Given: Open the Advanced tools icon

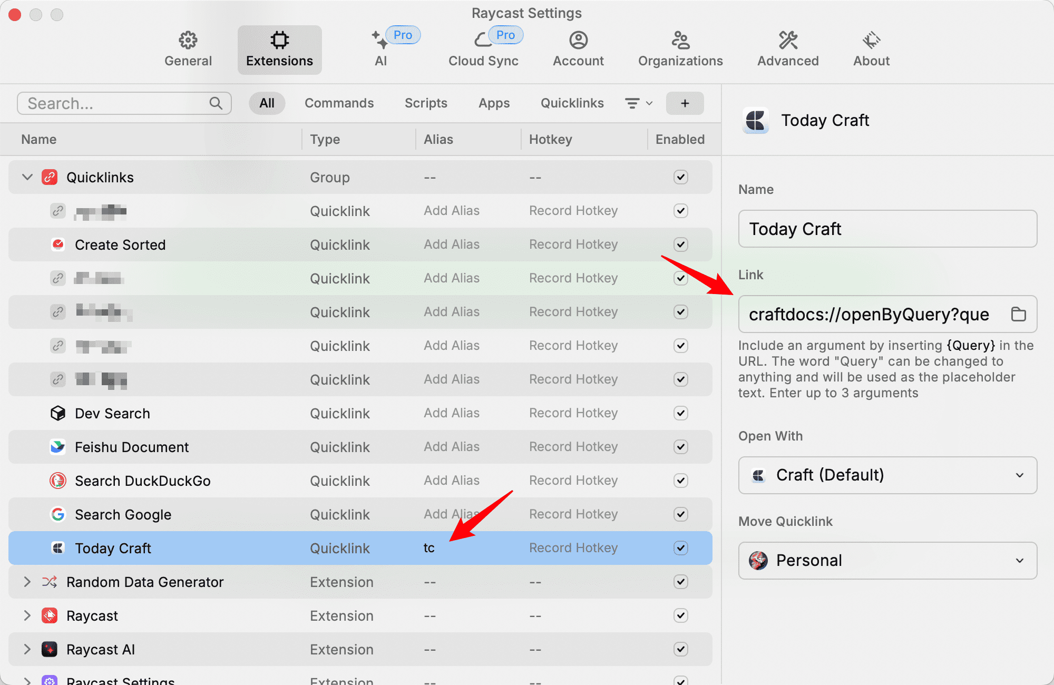Looking at the screenshot, I should pos(788,40).
